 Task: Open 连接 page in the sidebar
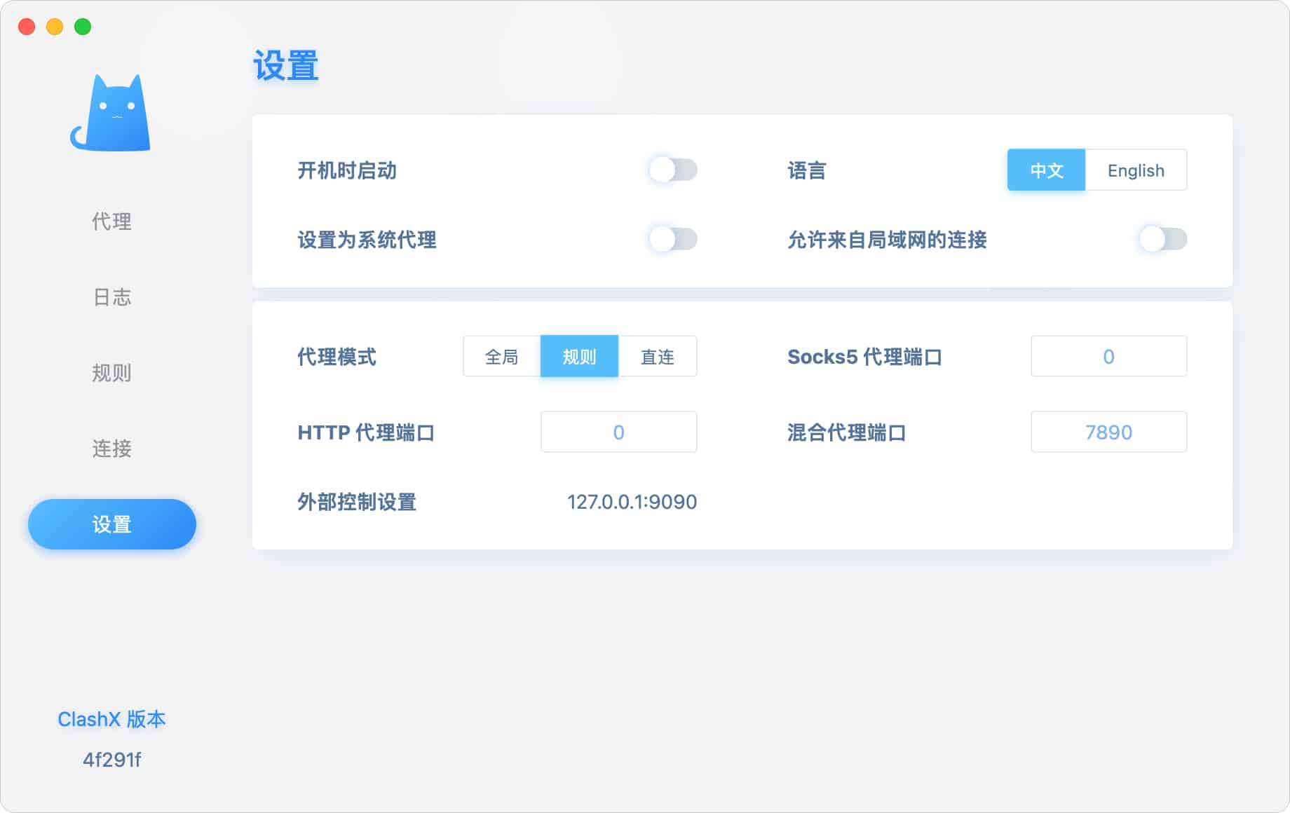point(111,449)
